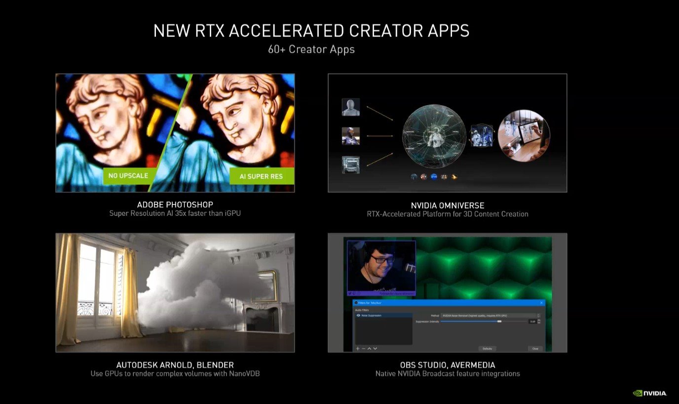The height and width of the screenshot is (404, 679).
Task: Click the gray mannequin thumbnail in Omniverse image
Action: [351, 107]
